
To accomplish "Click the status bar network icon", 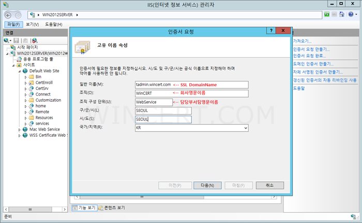I will pos(353,217).
